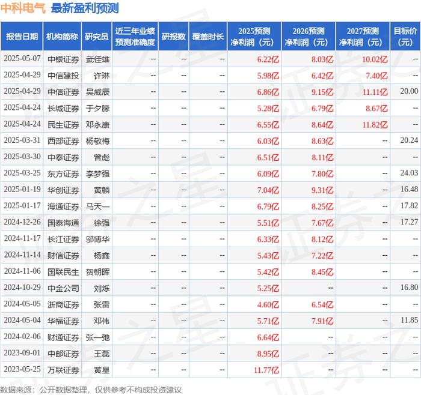Image resolution: width=421 pixels, height=395 pixels.
Task: Select institution 华创证券
Action: click(x=63, y=190)
